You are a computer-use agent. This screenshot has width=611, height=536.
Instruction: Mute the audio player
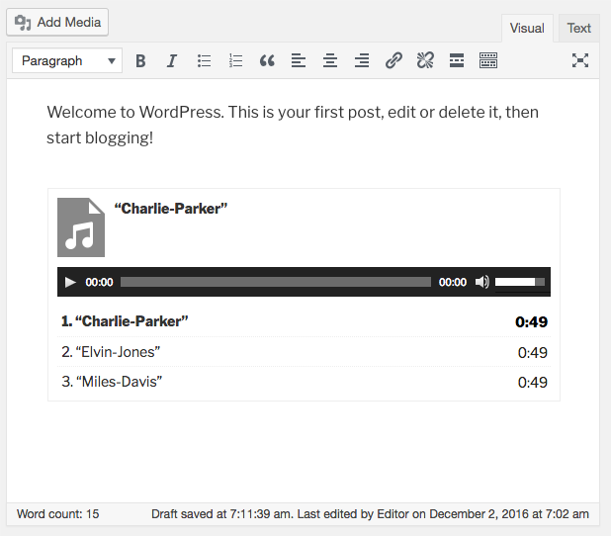coord(482,282)
